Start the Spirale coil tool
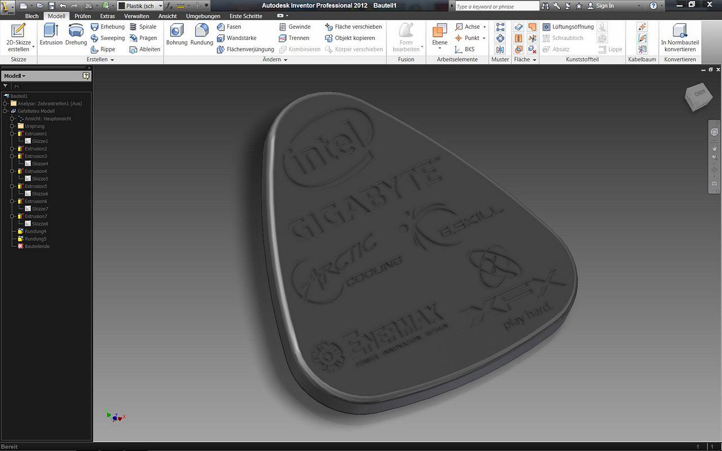This screenshot has width=722, height=451. [143, 26]
